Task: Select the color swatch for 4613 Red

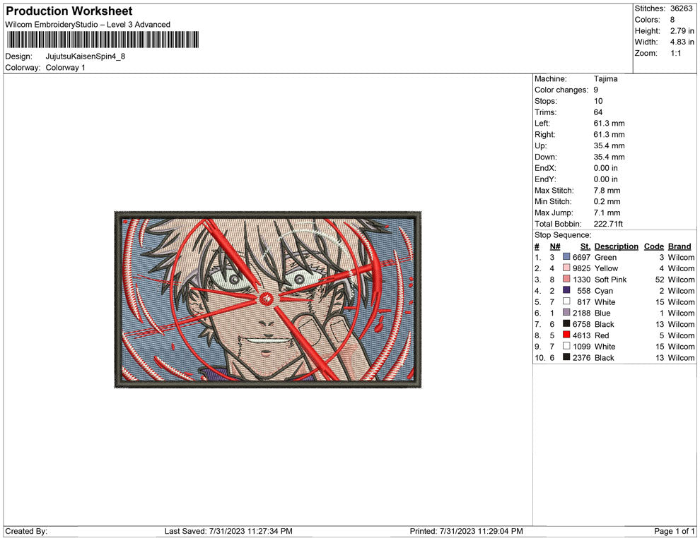Action: pyautogui.click(x=566, y=335)
